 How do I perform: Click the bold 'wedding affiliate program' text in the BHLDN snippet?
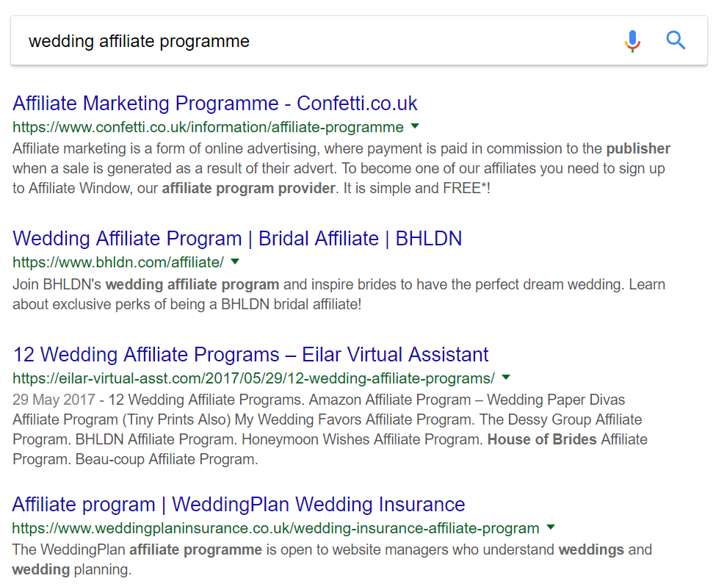click(x=192, y=284)
